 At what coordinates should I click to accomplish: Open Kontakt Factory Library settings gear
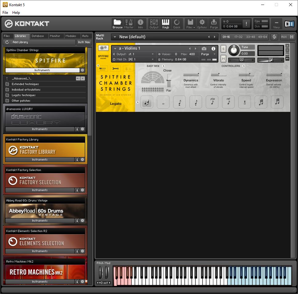pos(82,160)
